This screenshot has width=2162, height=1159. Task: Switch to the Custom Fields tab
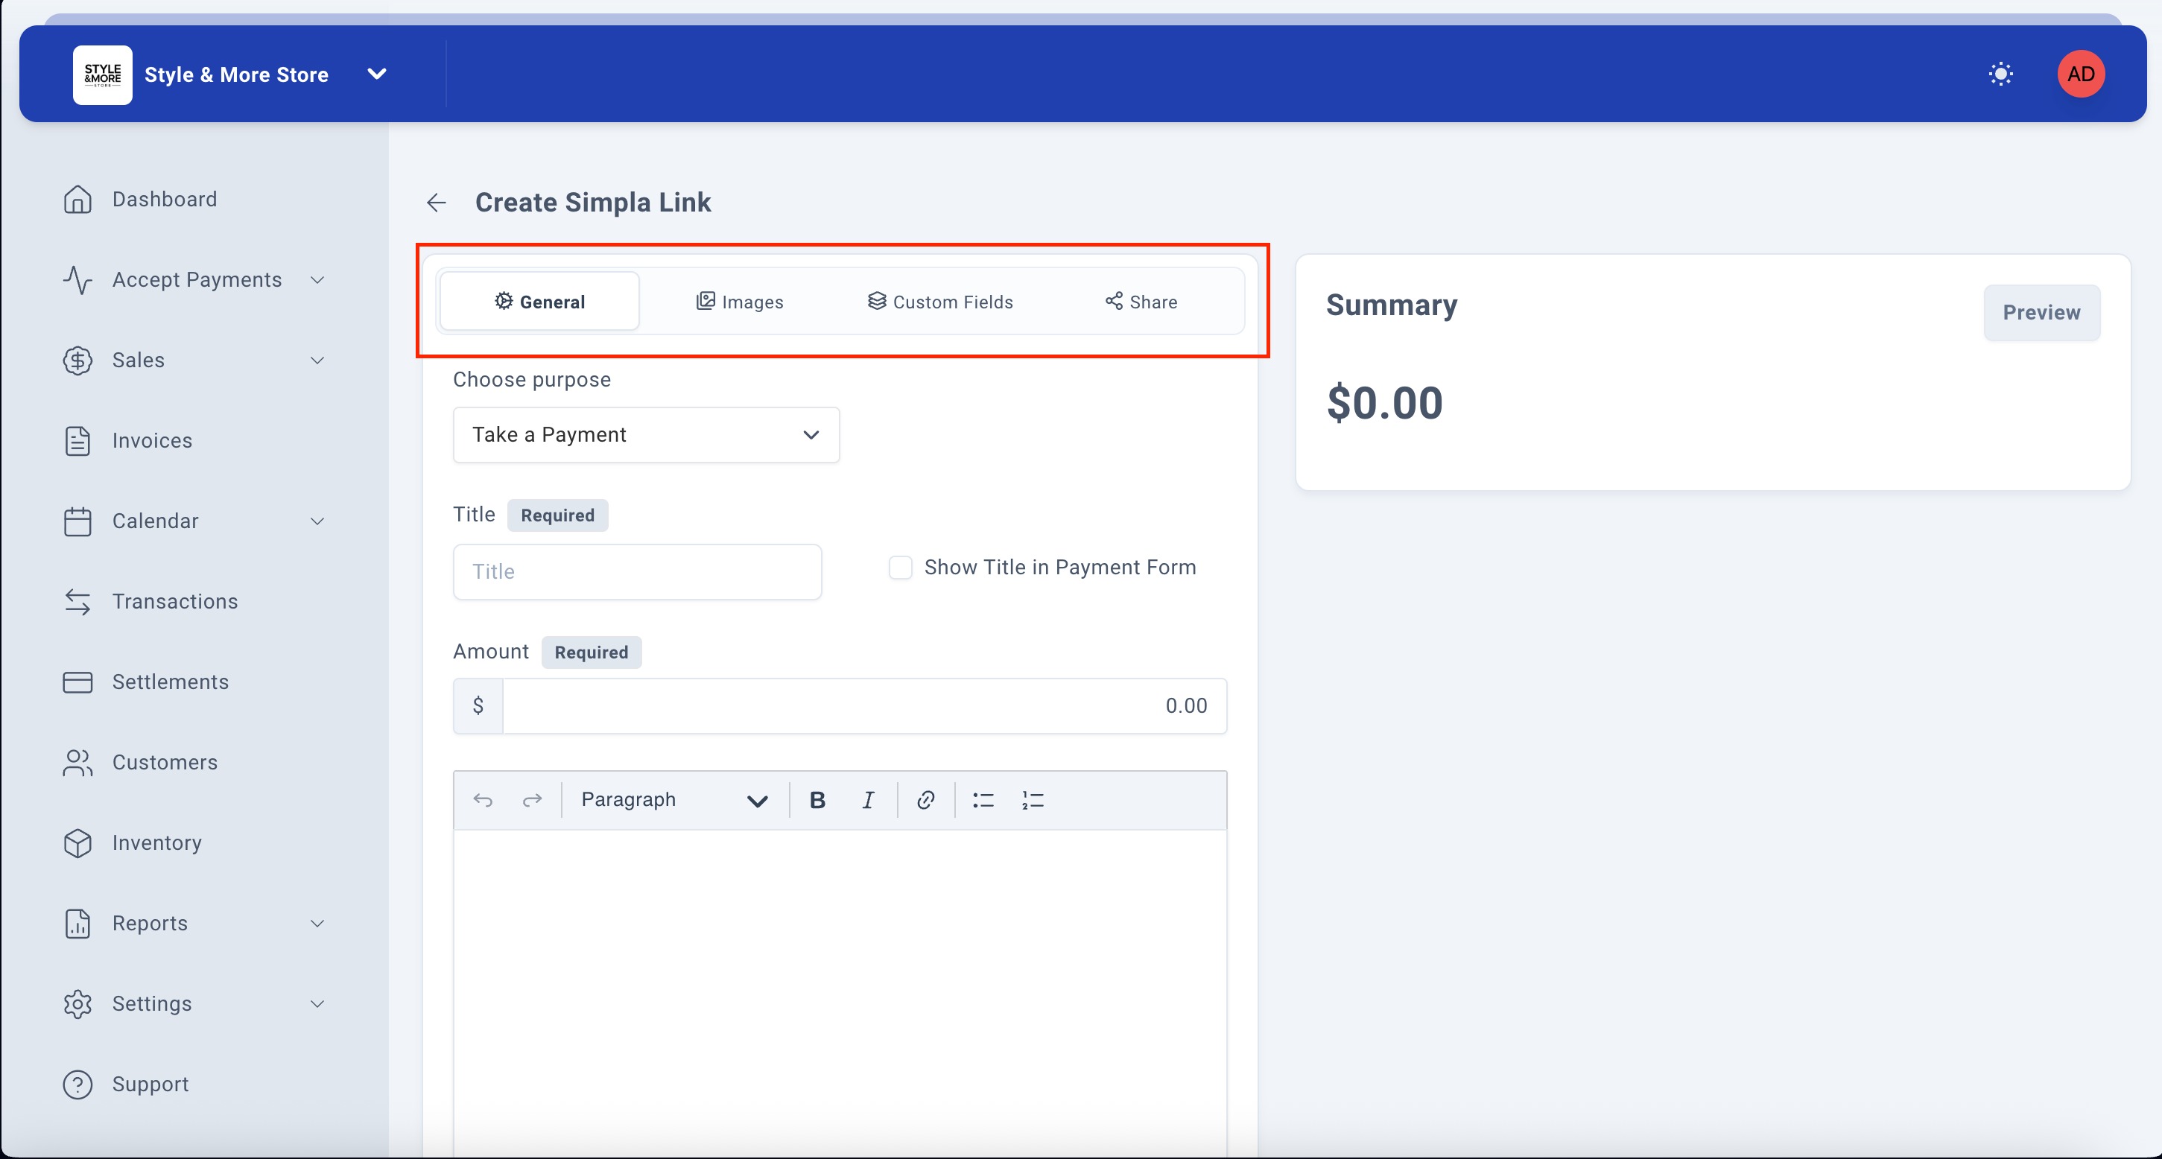[940, 301]
